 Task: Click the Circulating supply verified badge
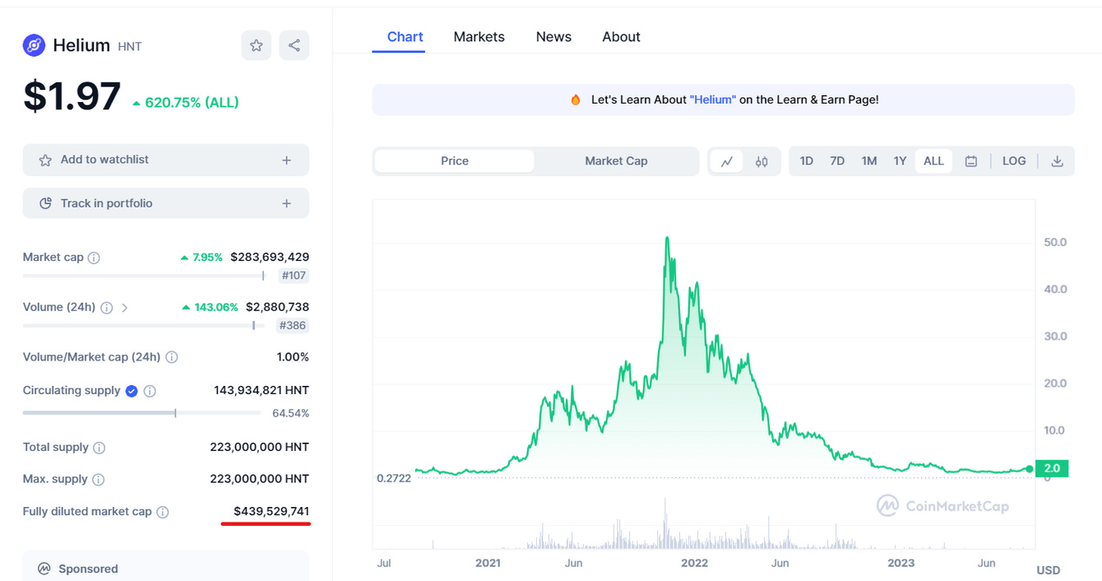pos(132,391)
